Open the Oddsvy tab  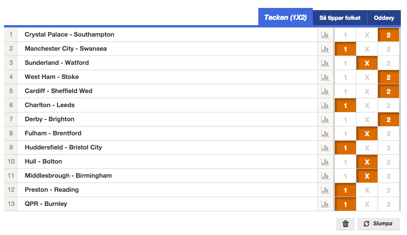pyautogui.click(x=384, y=18)
